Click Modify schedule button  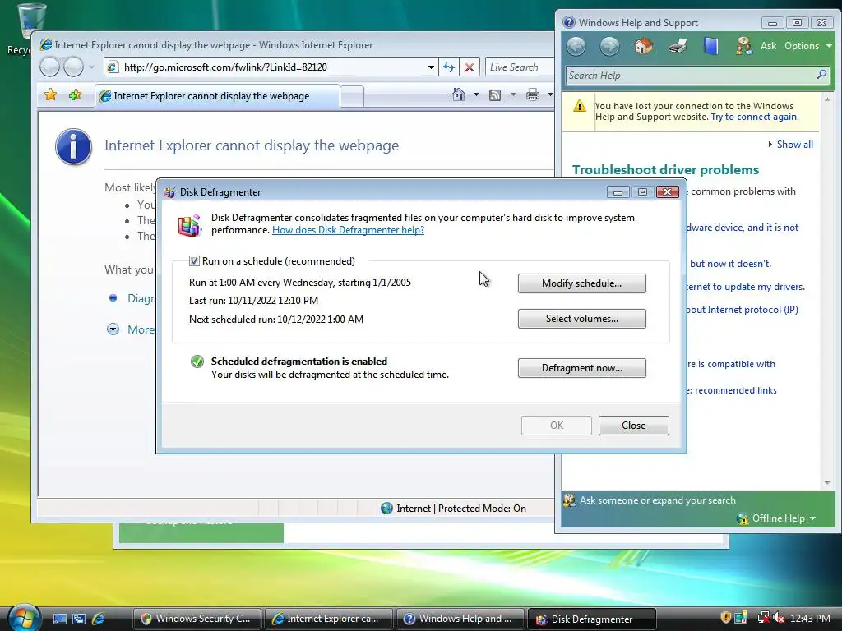tap(581, 283)
